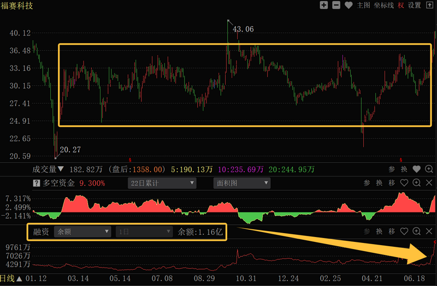Toggle favorite heart in 成交量 row
437x286 pixels.
click(417, 169)
